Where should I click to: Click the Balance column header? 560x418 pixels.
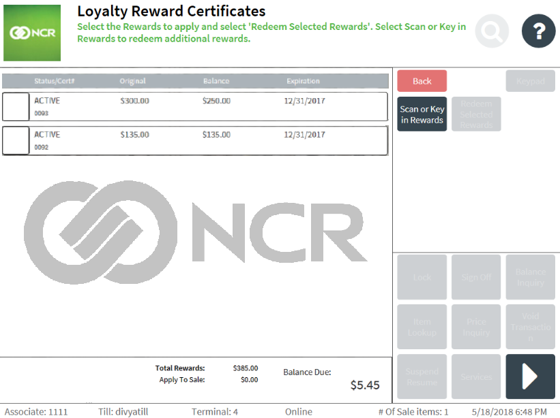[x=216, y=81]
